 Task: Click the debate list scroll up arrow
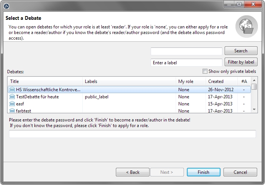254,80
